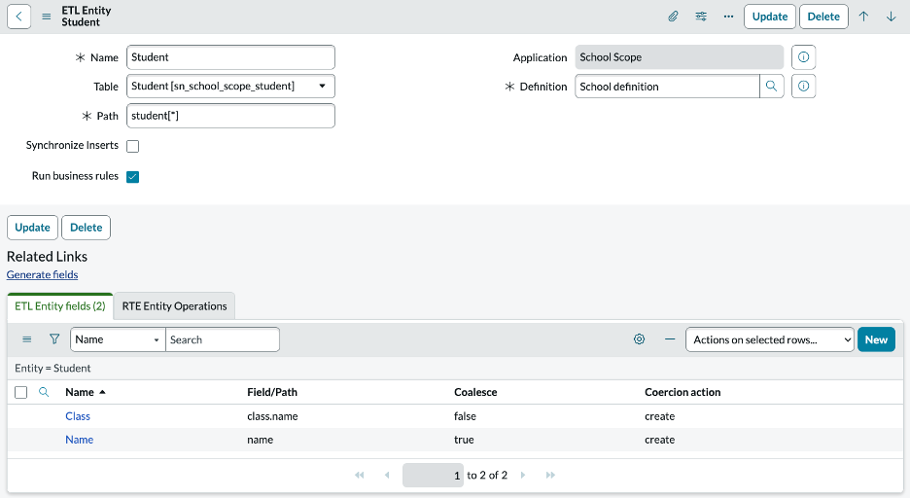Open personalize form settings sliders icon

coord(701,17)
